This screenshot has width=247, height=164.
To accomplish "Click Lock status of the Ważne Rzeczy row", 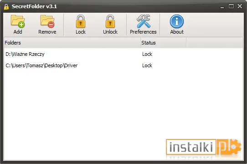I will tap(147, 54).
